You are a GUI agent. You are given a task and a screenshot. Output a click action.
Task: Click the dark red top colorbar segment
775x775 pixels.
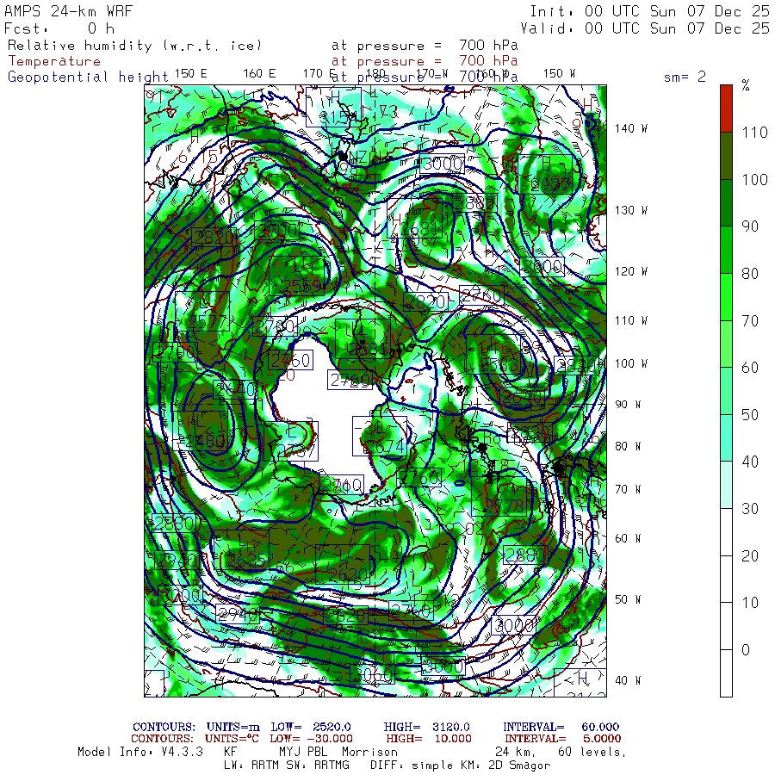726,108
